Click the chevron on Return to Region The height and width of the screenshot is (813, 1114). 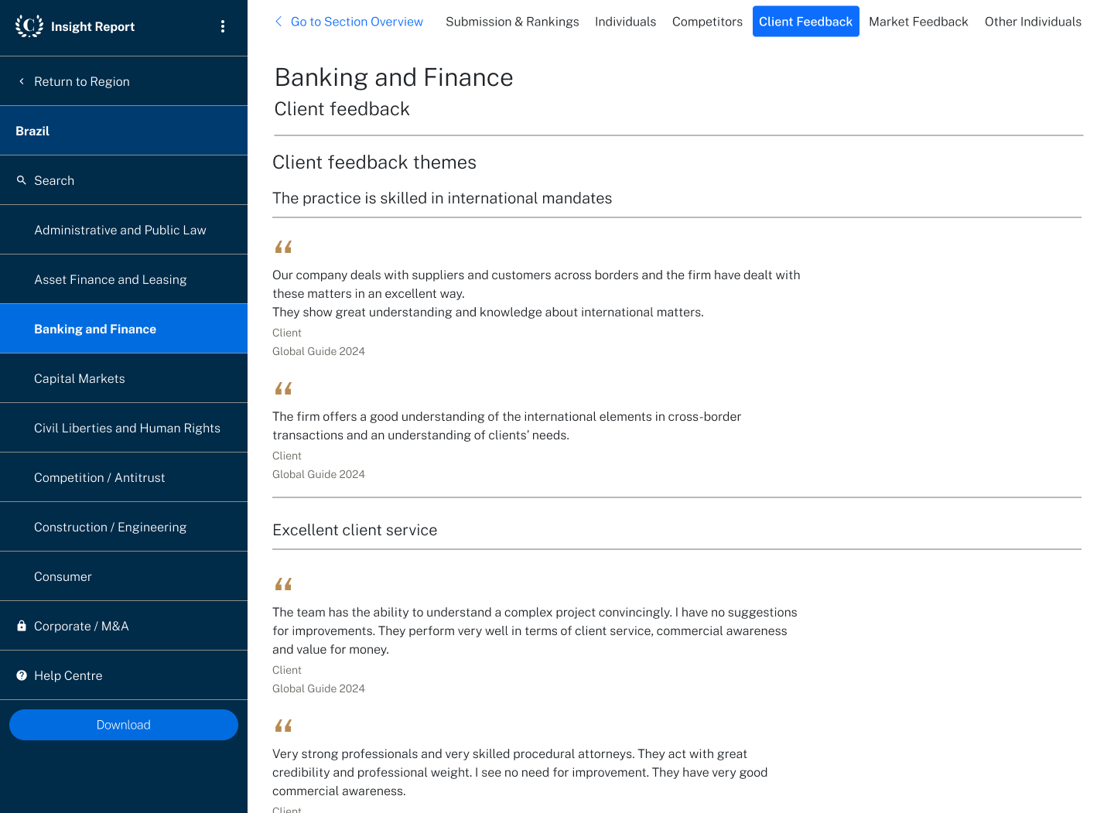pyautogui.click(x=21, y=80)
